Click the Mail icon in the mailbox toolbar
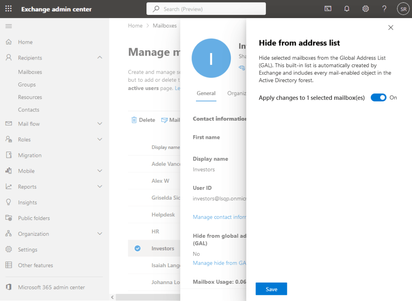 pyautogui.click(x=164, y=120)
